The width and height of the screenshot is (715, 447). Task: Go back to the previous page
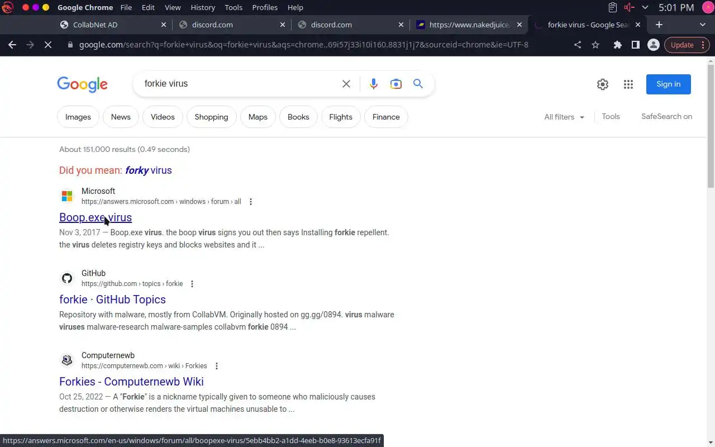point(12,45)
